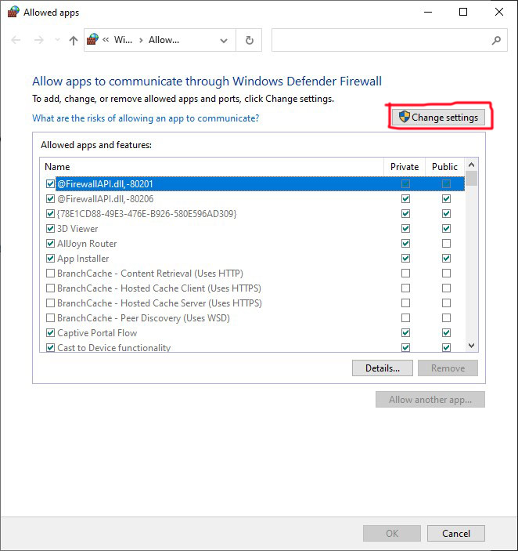Viewport: 518px width, 551px height.
Task: Expand the hidden breadcrumb double chevron
Action: [x=106, y=40]
